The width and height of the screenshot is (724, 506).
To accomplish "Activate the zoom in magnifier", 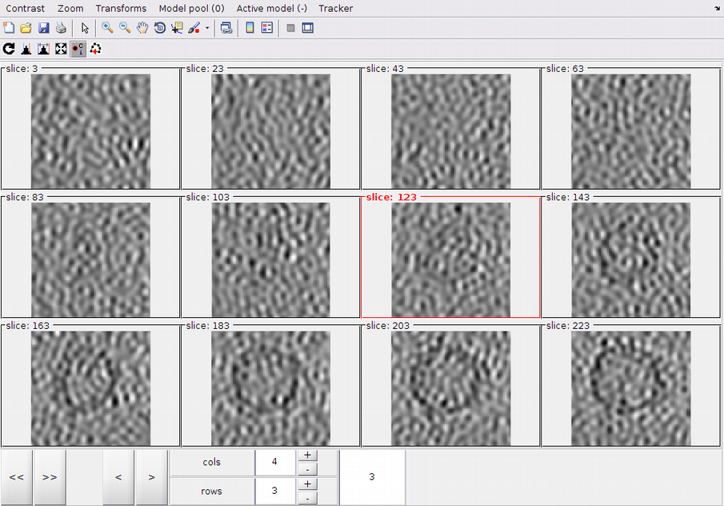I will [x=107, y=28].
